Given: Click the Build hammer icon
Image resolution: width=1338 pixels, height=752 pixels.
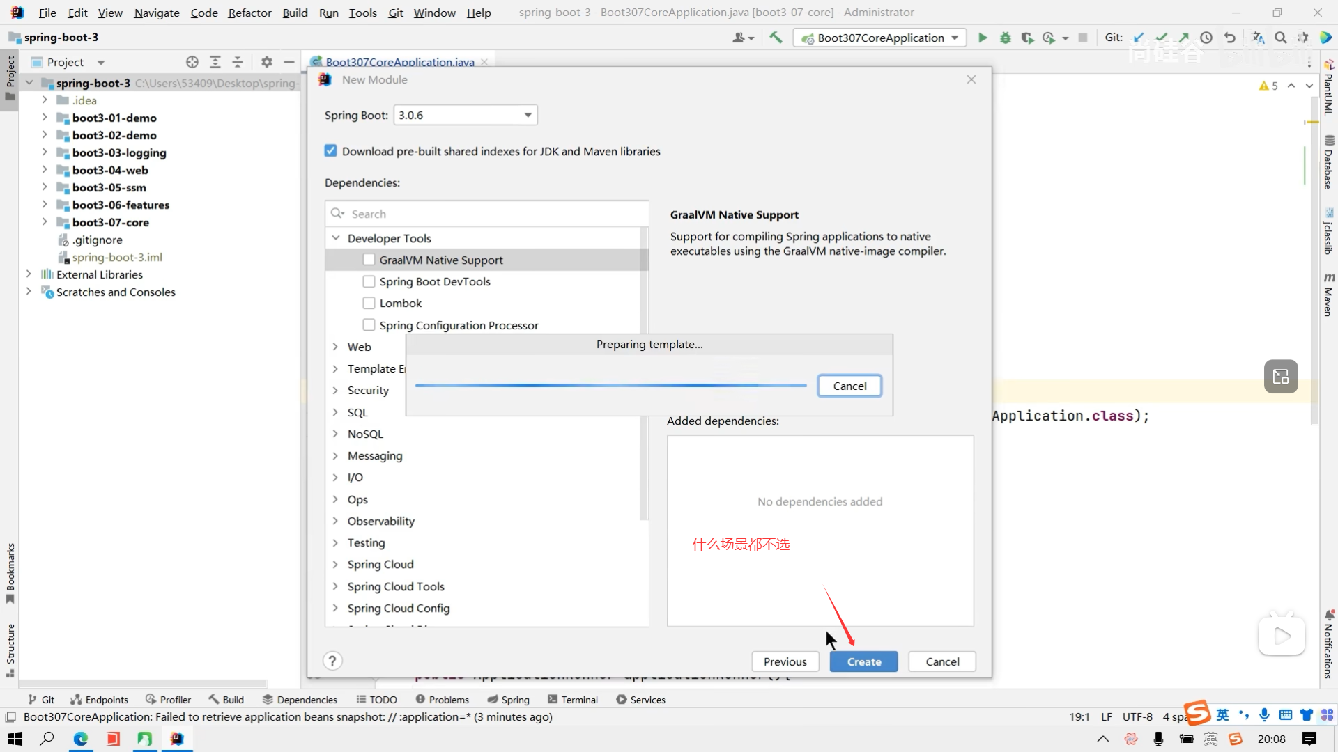Looking at the screenshot, I should click(776, 38).
